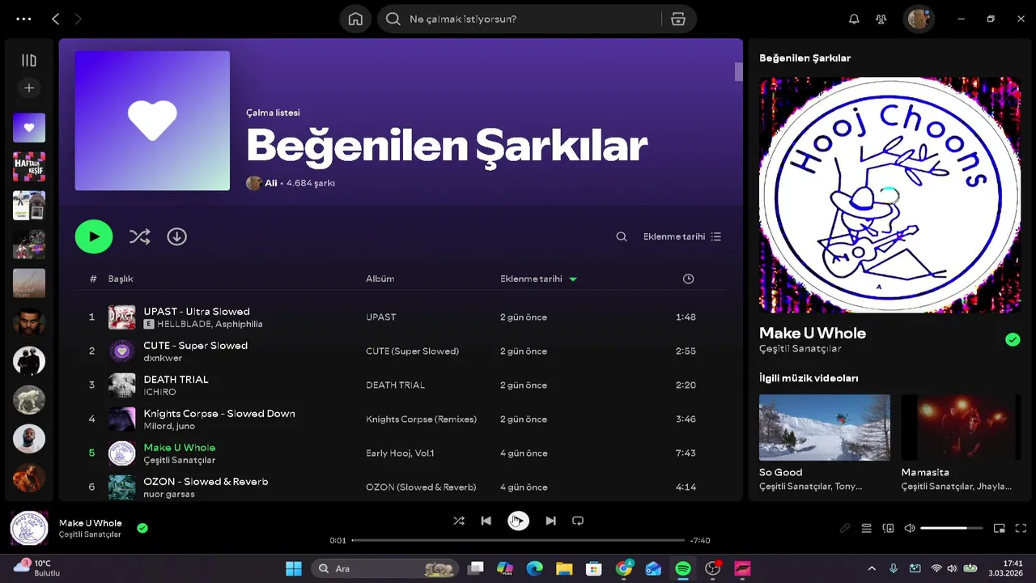Sort by Albüm column header
This screenshot has height=583, width=1036.
point(380,279)
